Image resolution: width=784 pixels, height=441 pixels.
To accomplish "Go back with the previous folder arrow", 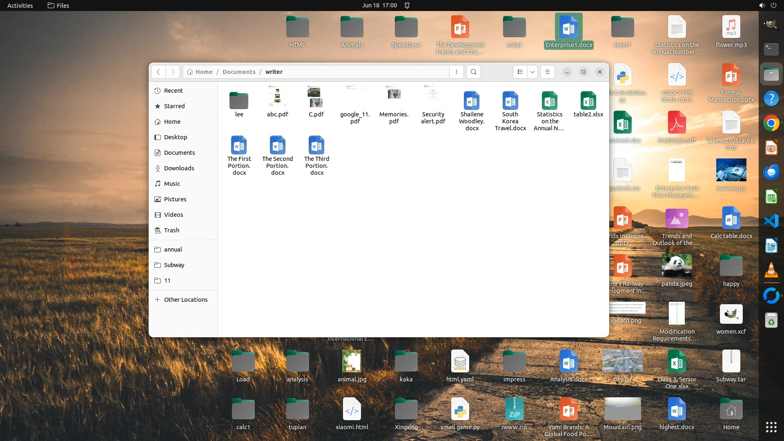I will tap(158, 72).
